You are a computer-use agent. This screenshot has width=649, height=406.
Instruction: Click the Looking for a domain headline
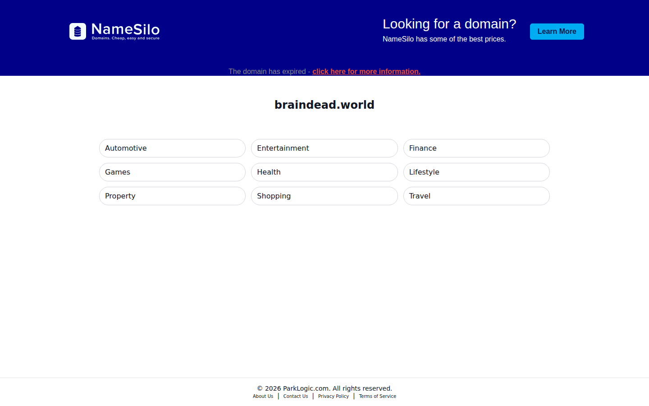pos(449,24)
